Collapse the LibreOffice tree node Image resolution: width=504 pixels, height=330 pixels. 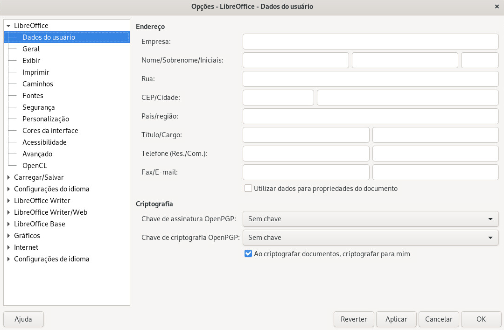tap(8, 26)
